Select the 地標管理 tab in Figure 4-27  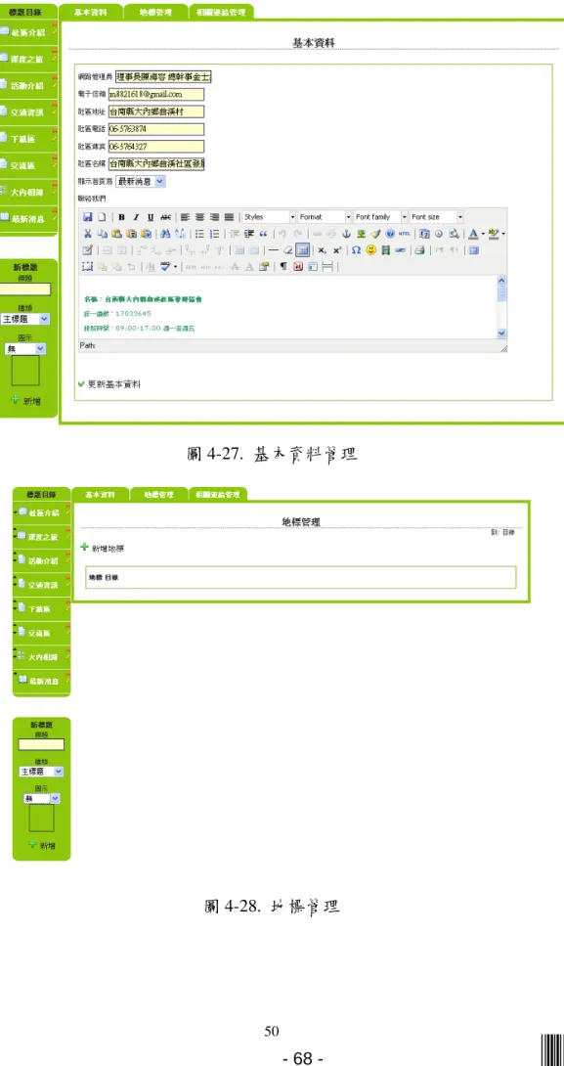tap(155, 12)
